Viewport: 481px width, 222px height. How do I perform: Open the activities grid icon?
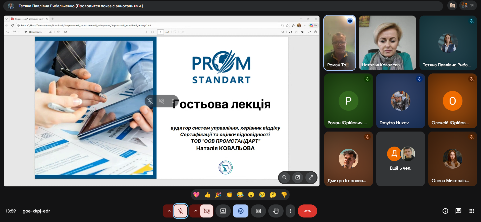pos(472,211)
